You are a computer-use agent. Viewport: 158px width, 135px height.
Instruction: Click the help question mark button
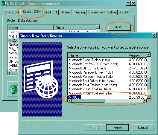(x=128, y=3)
